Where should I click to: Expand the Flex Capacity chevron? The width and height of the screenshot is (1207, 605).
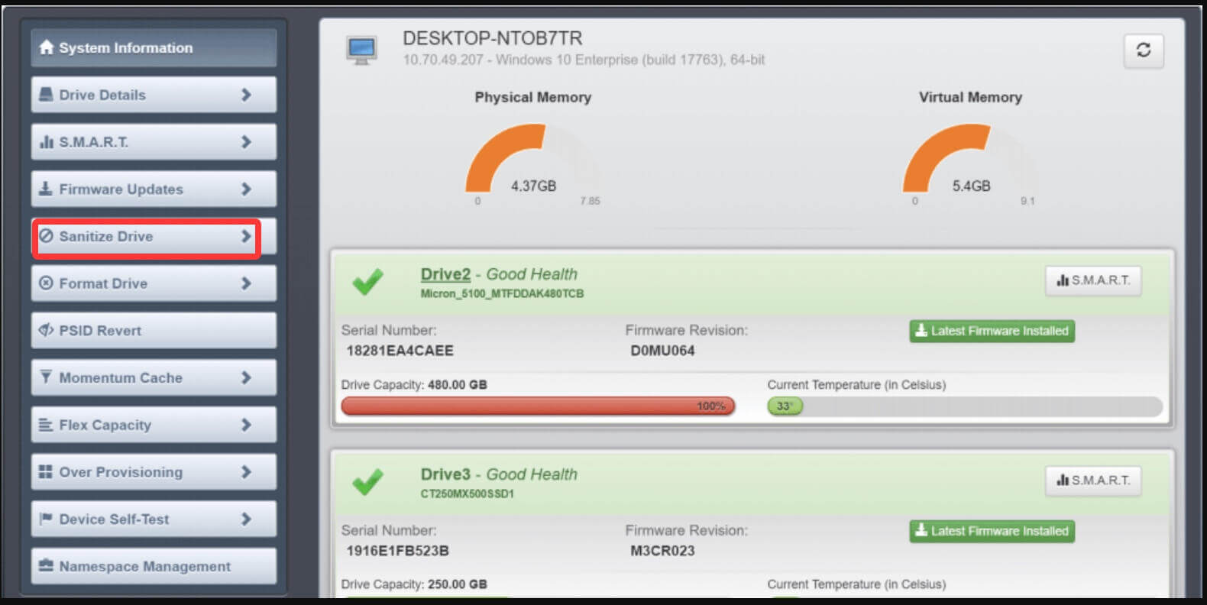click(x=246, y=425)
